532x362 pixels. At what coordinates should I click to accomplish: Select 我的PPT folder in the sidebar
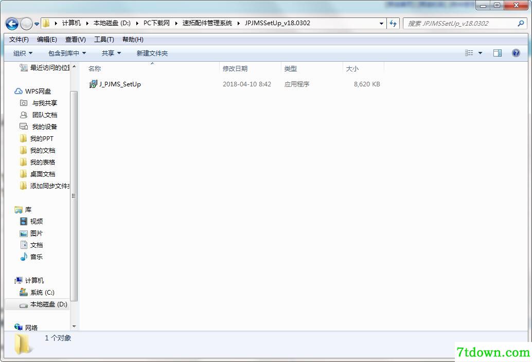[x=37, y=138]
